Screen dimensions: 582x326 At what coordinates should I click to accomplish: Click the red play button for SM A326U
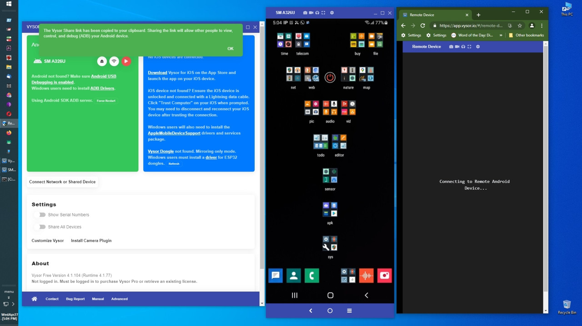(126, 61)
